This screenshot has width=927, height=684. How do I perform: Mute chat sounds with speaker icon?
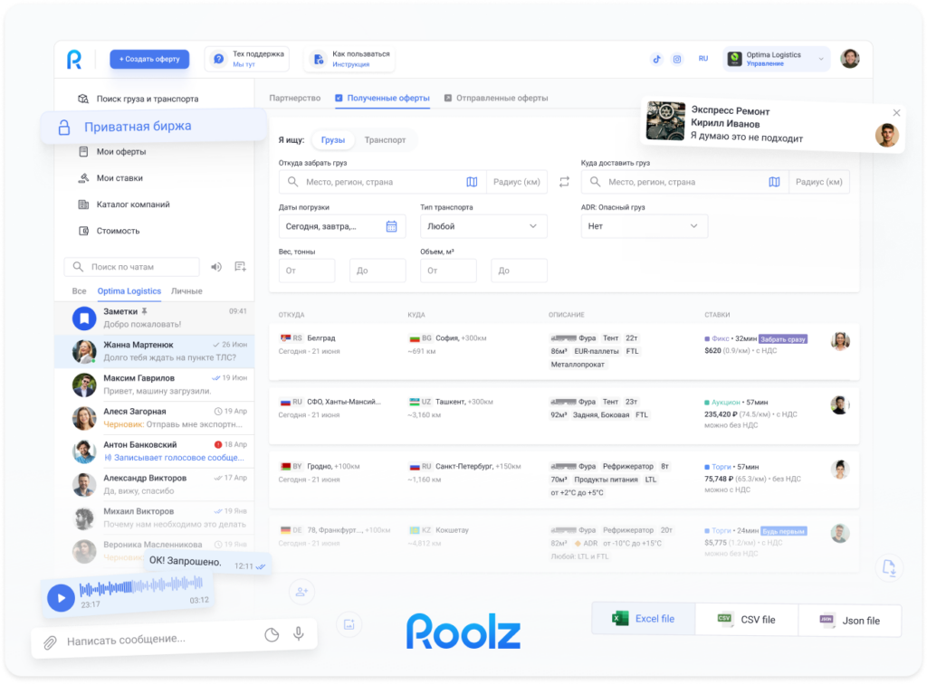(x=216, y=267)
